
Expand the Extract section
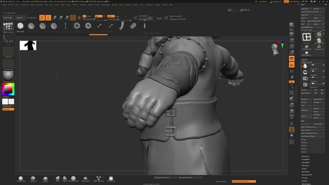click(x=304, y=152)
